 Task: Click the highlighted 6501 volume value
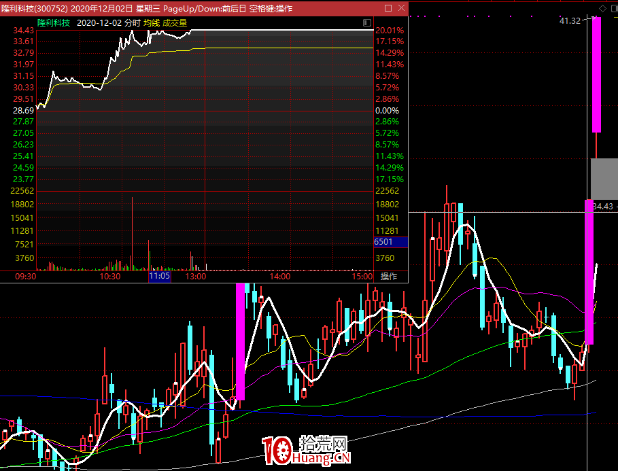(391, 242)
